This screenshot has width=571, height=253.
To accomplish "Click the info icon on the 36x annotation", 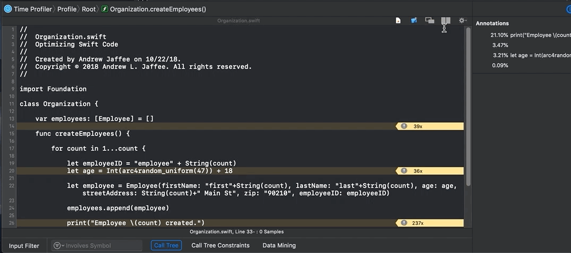I will 404,171.
